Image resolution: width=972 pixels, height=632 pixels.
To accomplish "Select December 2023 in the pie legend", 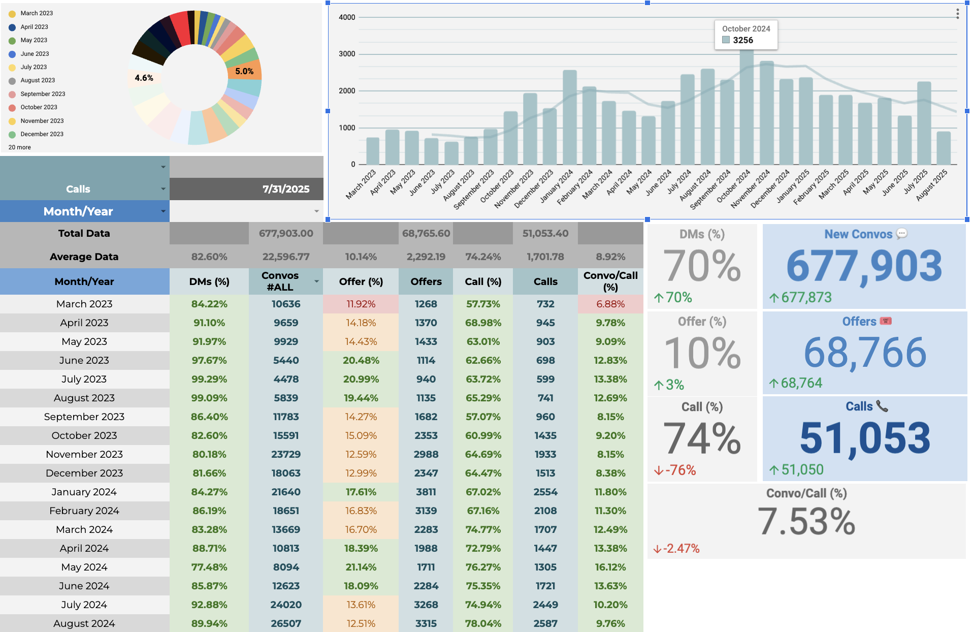I will [42, 134].
